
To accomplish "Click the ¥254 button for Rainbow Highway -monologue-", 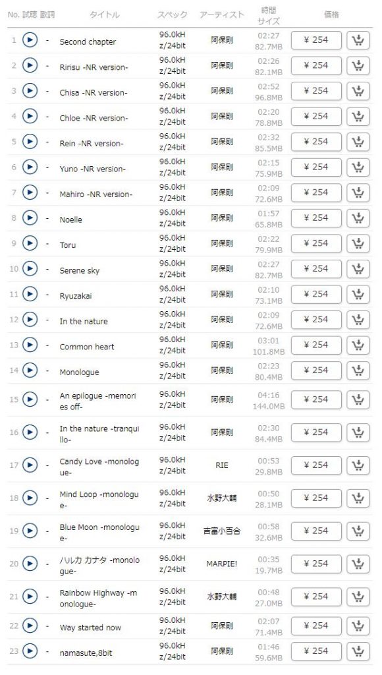I will point(316,597).
